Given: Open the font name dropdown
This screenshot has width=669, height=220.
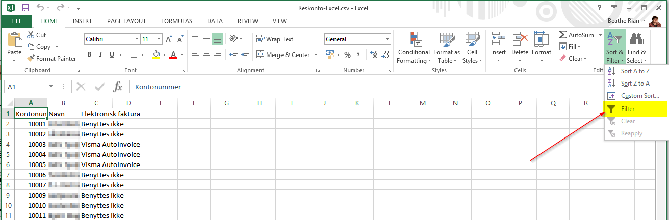Looking at the screenshot, I should coord(137,39).
